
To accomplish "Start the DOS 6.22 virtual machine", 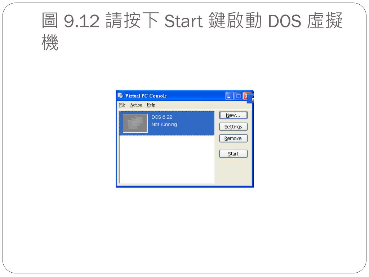I will (233, 154).
